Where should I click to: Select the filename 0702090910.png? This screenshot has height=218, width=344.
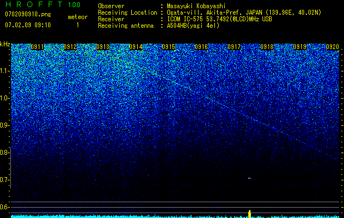(28, 14)
